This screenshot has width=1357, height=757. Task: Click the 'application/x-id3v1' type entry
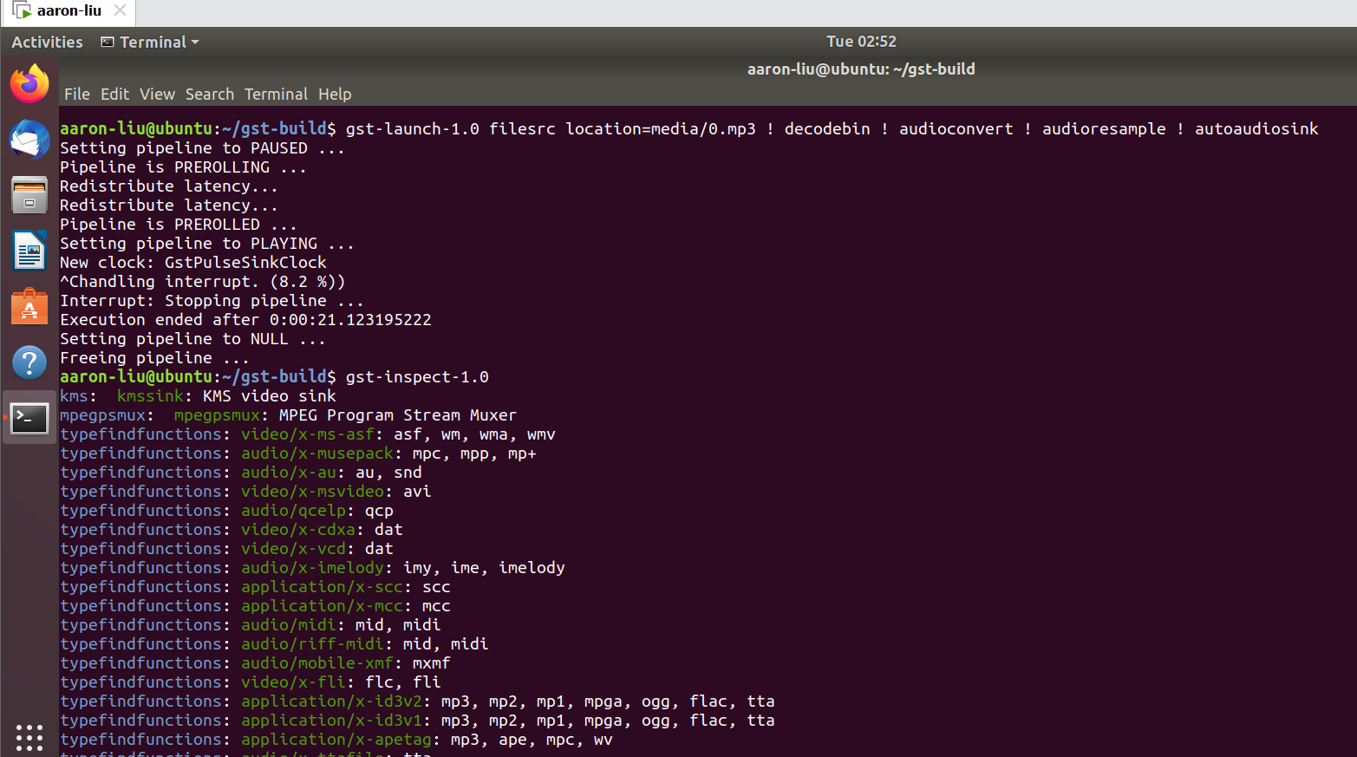[331, 721]
